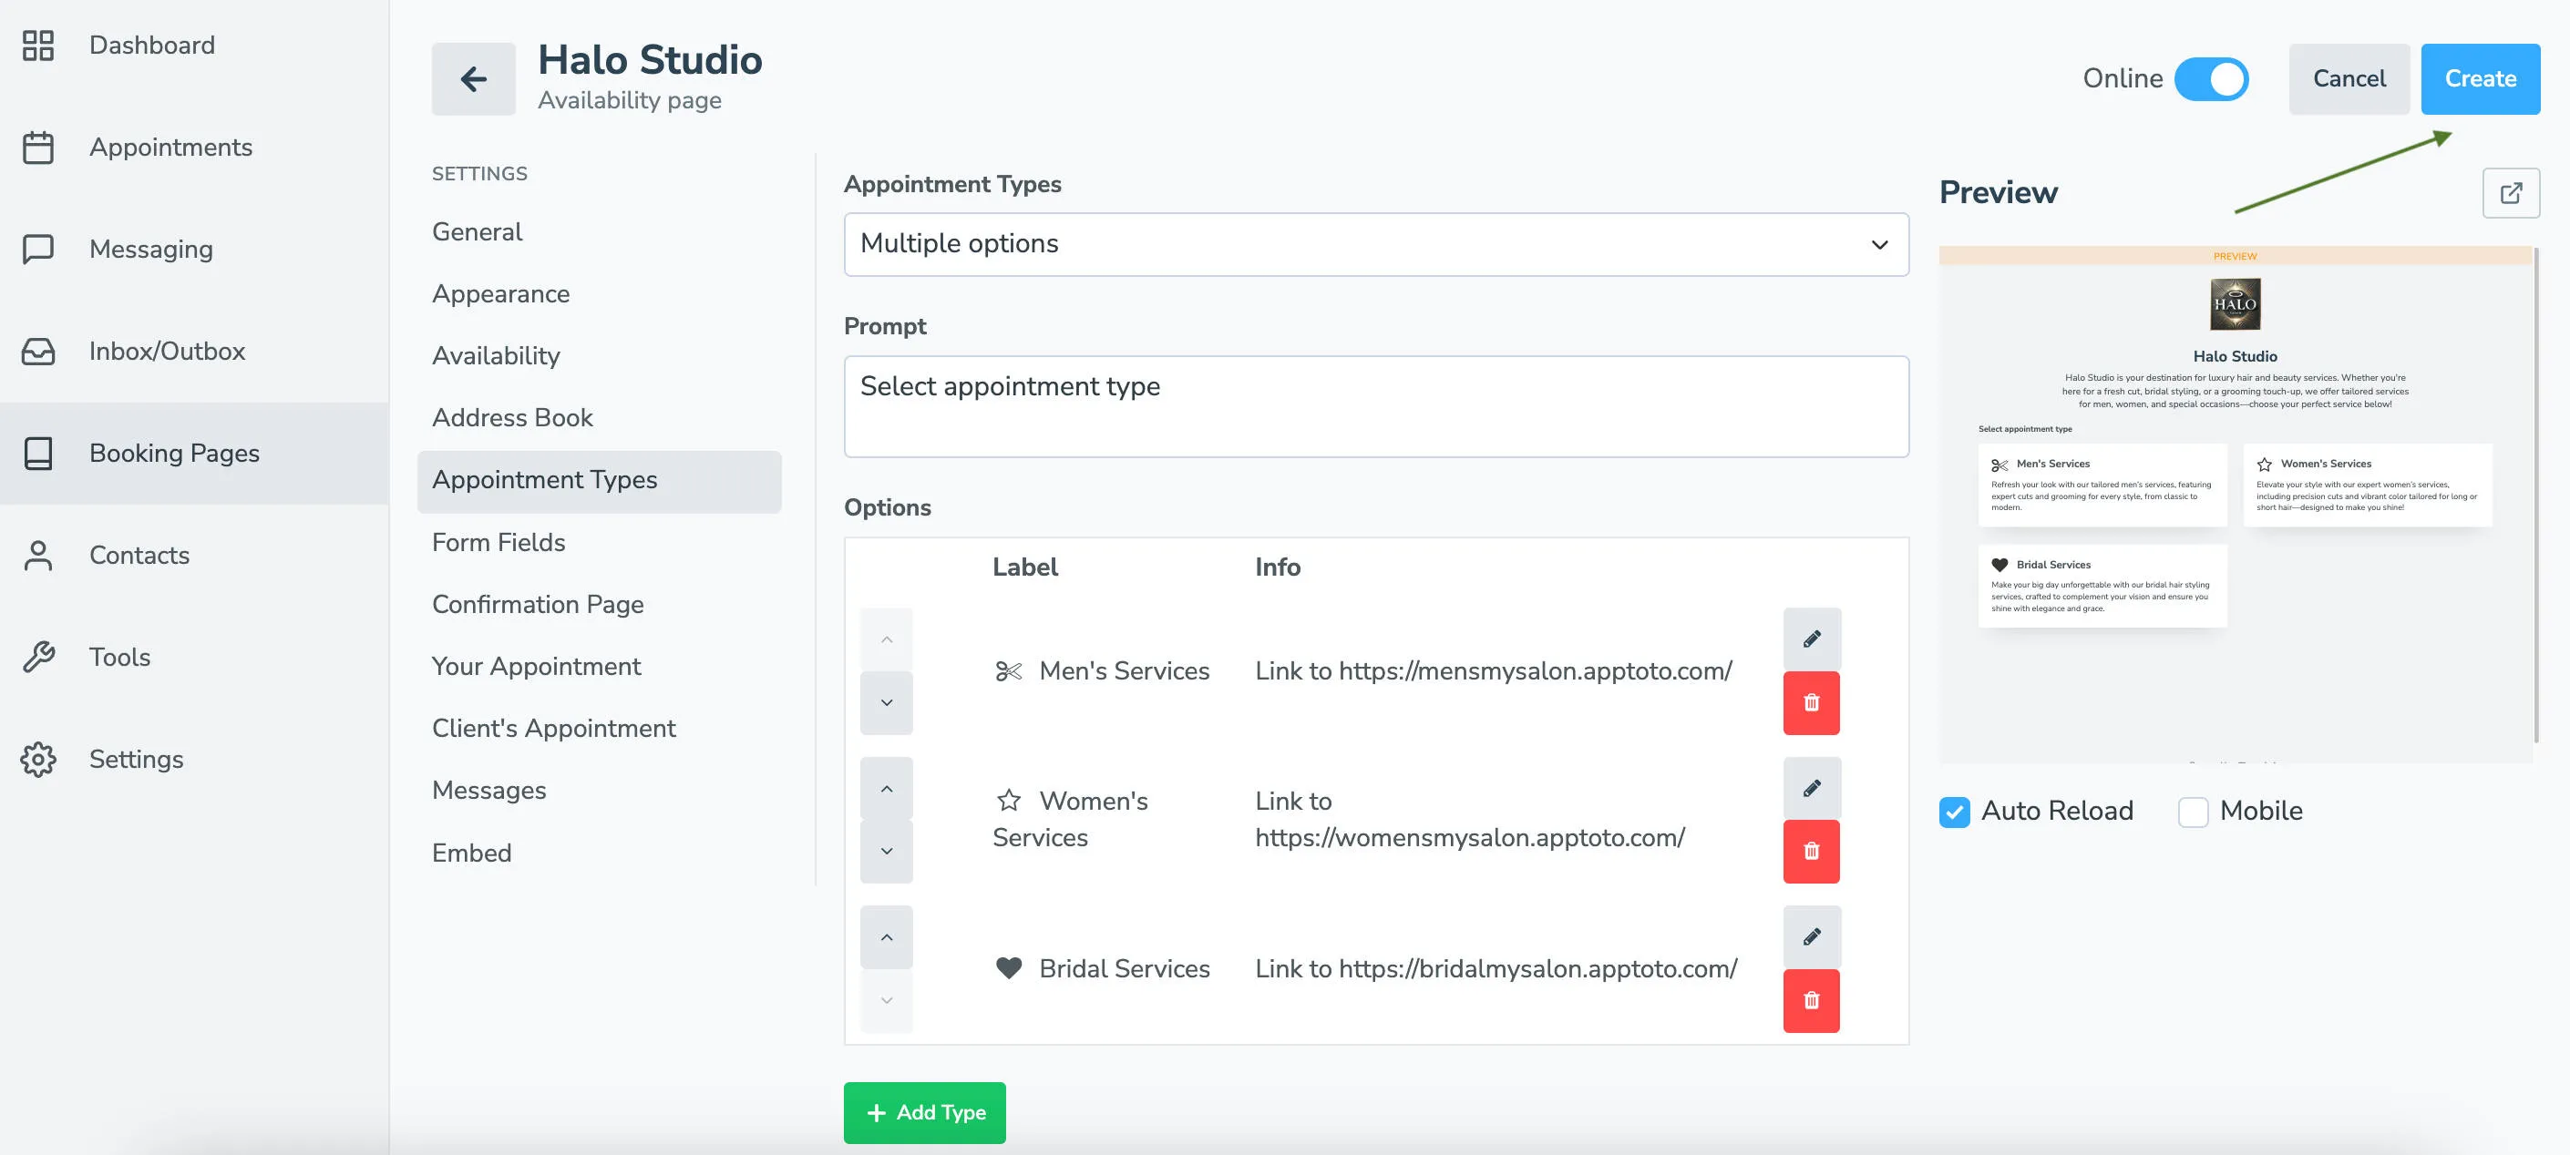Select the Contacts person icon
This screenshot has height=1155, width=2570.
[x=39, y=556]
